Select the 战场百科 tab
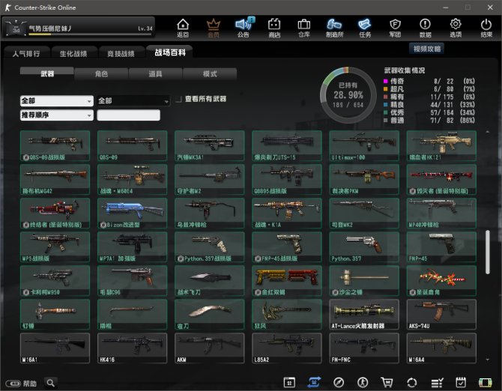 tap(169, 52)
